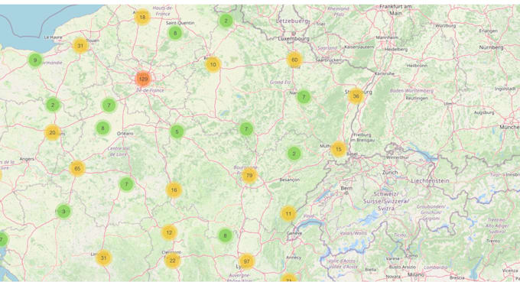Click the 'Würzburg' city label

coord(445,25)
